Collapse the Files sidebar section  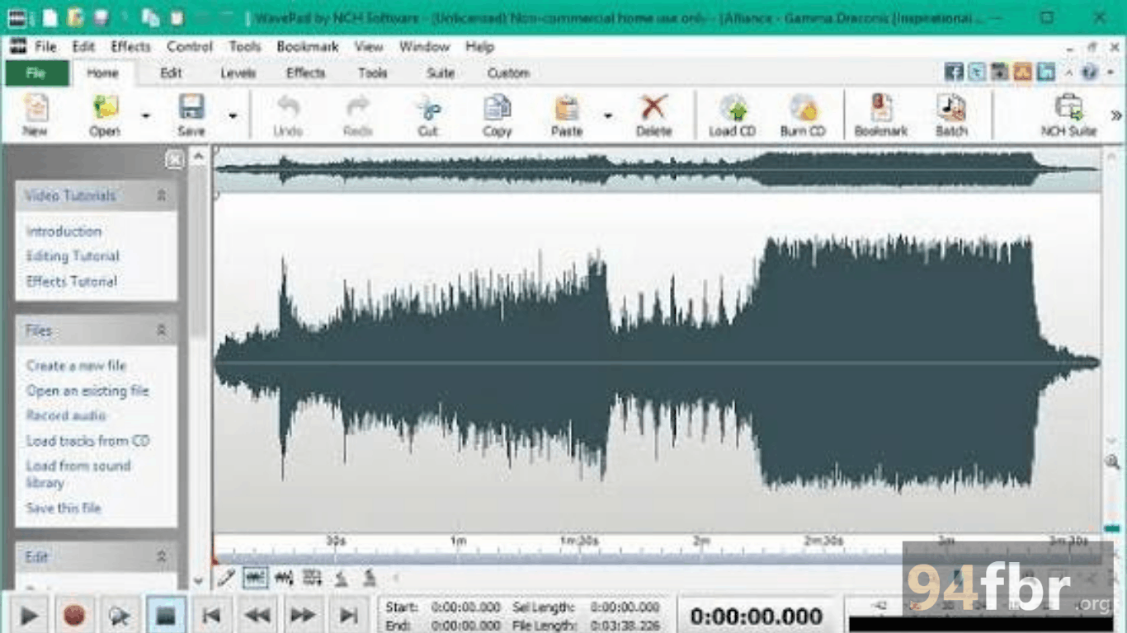(x=162, y=331)
